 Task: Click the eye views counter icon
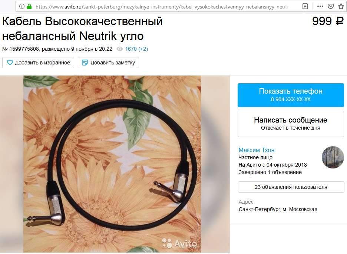119,49
